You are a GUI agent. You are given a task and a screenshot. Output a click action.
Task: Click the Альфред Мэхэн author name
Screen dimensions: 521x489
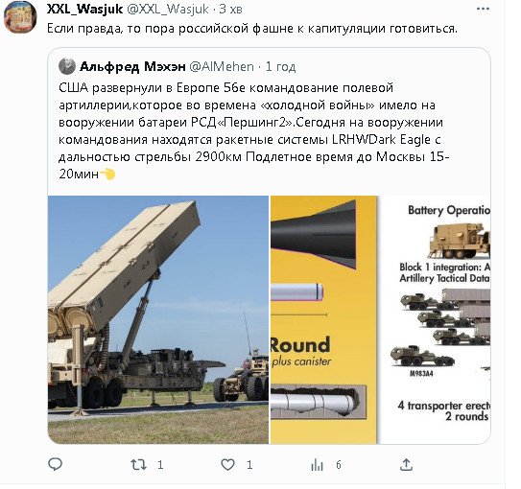(x=132, y=67)
